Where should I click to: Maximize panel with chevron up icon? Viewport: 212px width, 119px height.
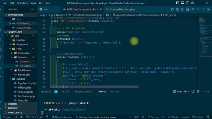click(x=208, y=92)
